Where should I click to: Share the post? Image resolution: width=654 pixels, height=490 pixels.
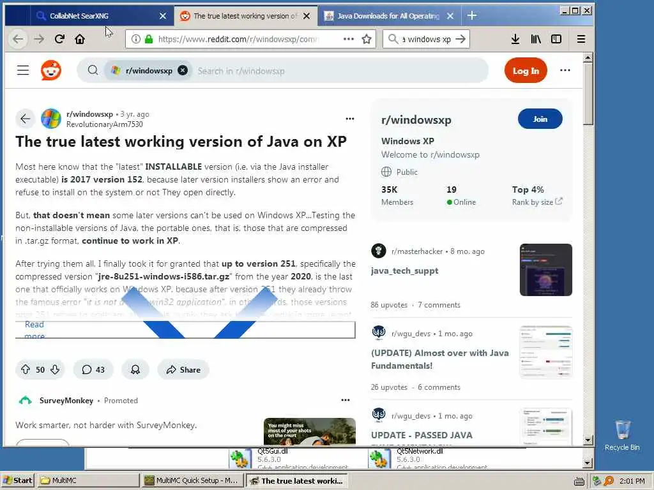pyautogui.click(x=183, y=369)
